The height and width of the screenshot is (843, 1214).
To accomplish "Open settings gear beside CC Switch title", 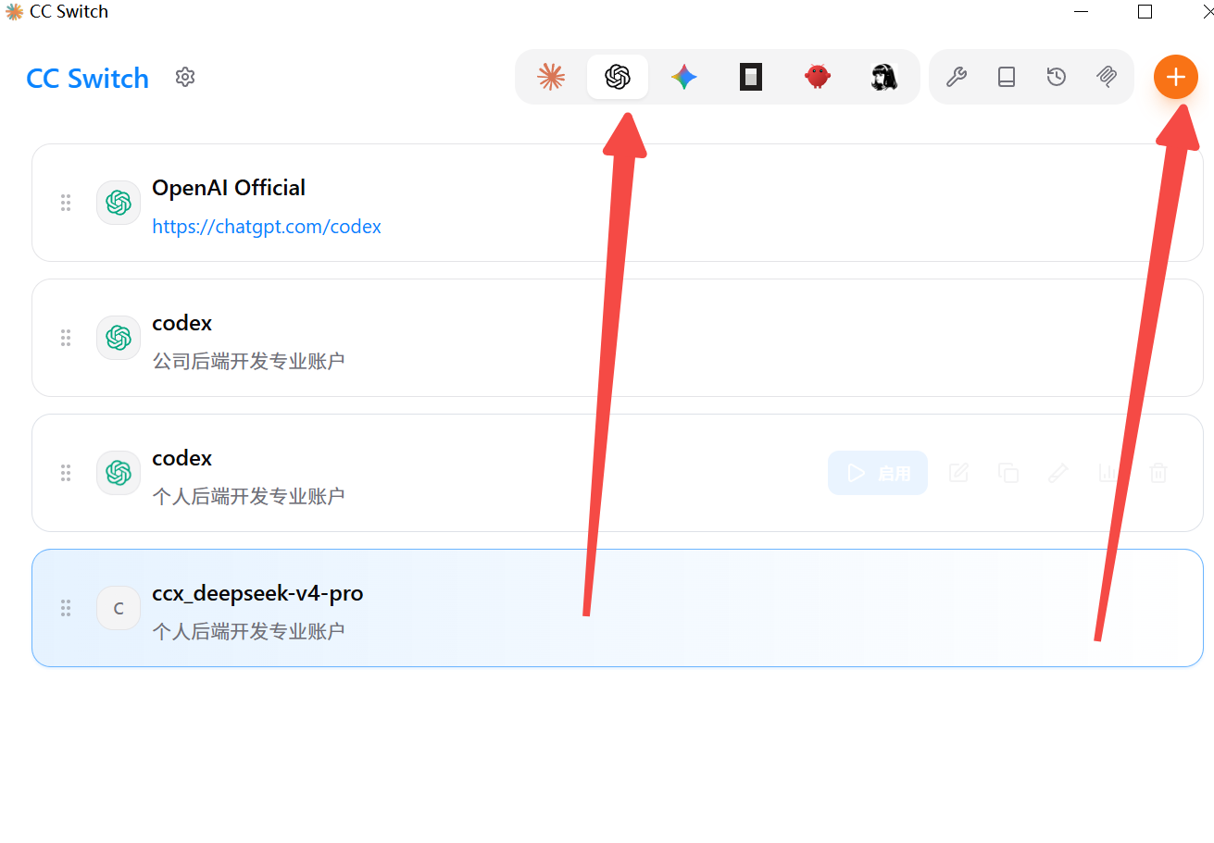I will (185, 77).
